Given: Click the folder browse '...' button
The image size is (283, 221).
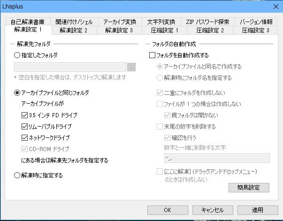Looking at the screenshot, I should (131, 67).
